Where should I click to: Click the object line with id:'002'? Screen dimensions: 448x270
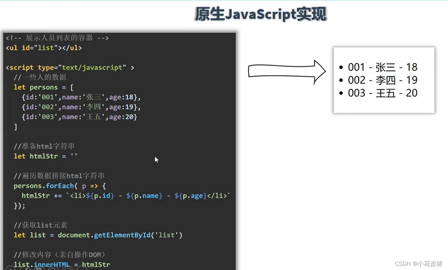coord(81,107)
